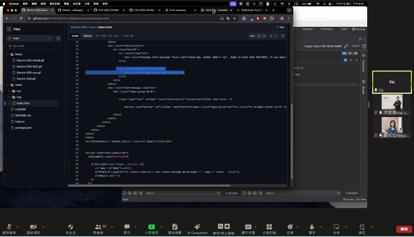Switch to the Blame view
Image resolution: width=414 pixels, height=237 pixels.
click(88, 36)
